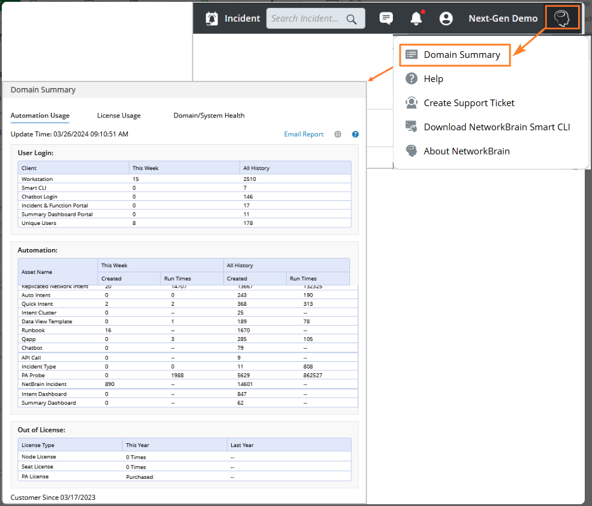Click the user account profile icon
Image resolution: width=592 pixels, height=506 pixels.
pos(446,19)
